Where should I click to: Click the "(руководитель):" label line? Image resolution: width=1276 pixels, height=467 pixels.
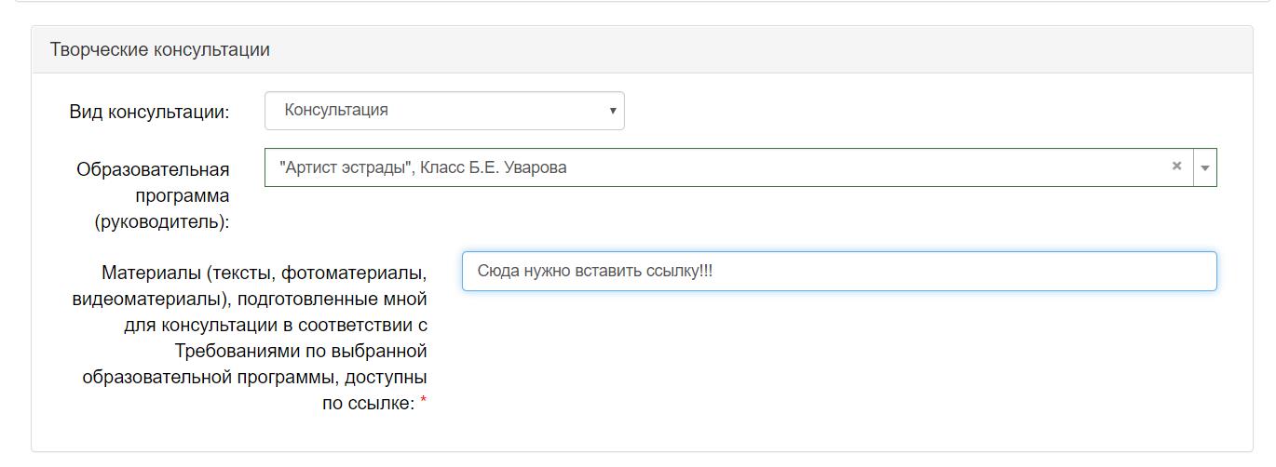(x=162, y=222)
